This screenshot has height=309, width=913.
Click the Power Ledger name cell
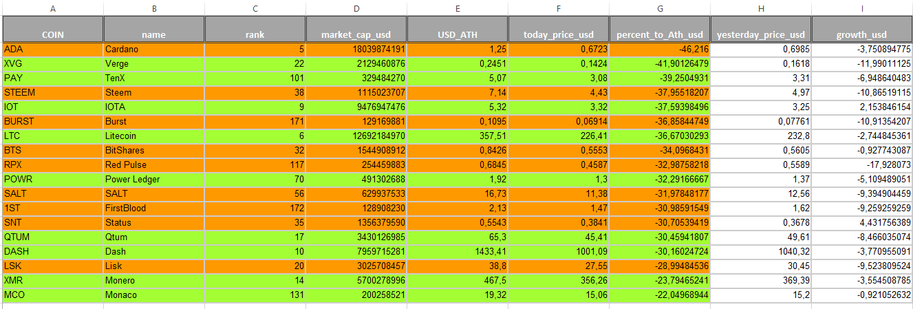coord(154,180)
